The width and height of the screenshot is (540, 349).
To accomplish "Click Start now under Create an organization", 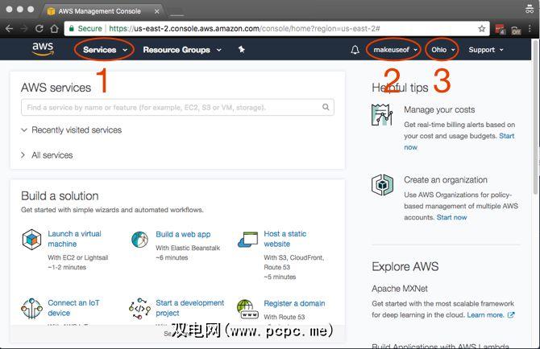I will (x=451, y=217).
